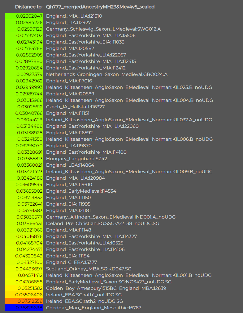Select the green swatch showing 0.02362047

[24, 16]
